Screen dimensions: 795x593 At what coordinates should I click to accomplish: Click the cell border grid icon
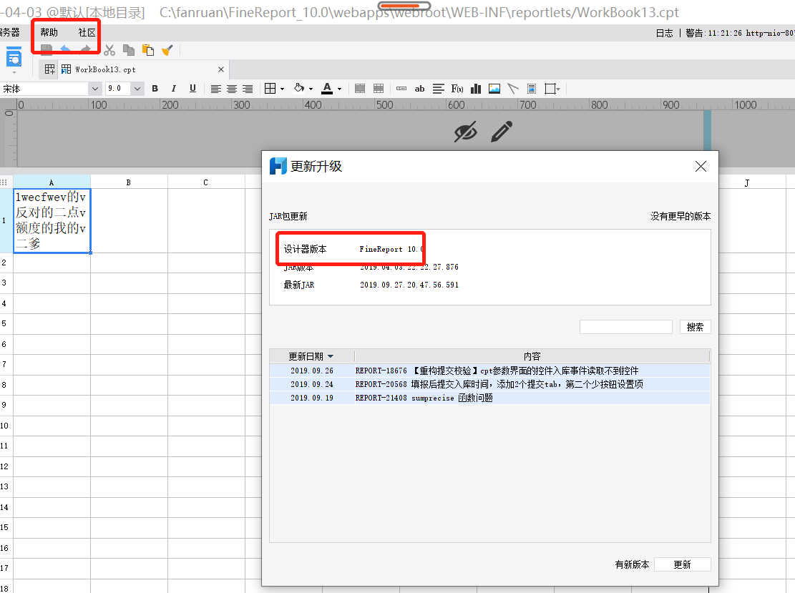270,89
